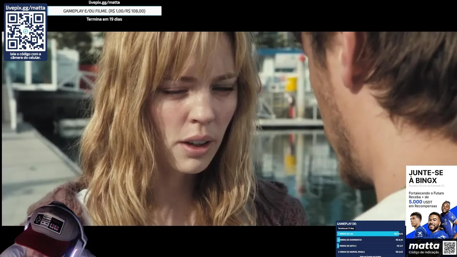Select '2 HORAS DE DOTA 2' option

pyautogui.click(x=370, y=246)
